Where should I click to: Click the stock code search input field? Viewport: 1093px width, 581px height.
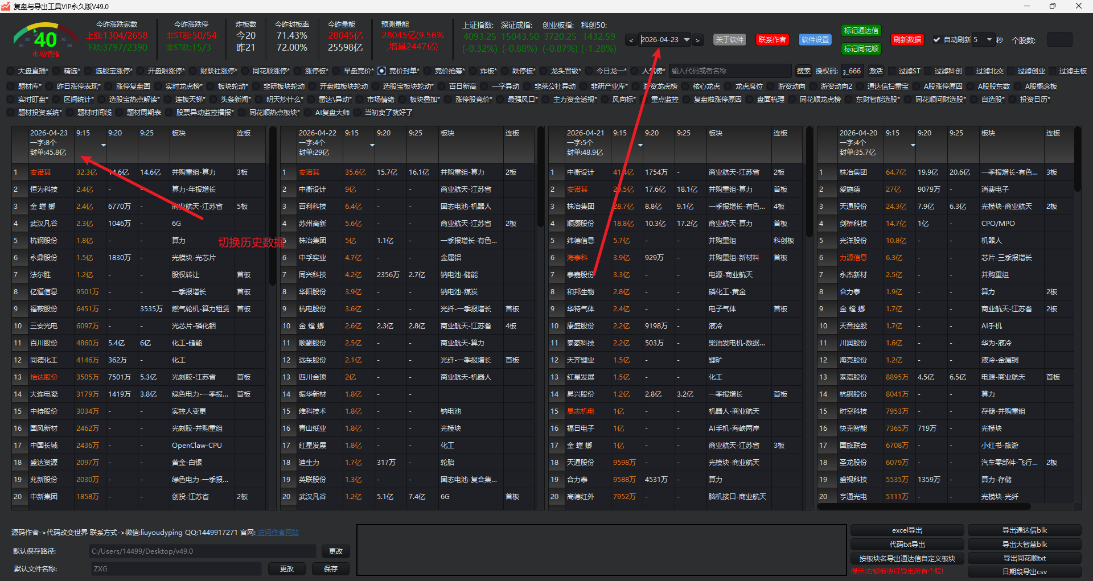pos(730,71)
